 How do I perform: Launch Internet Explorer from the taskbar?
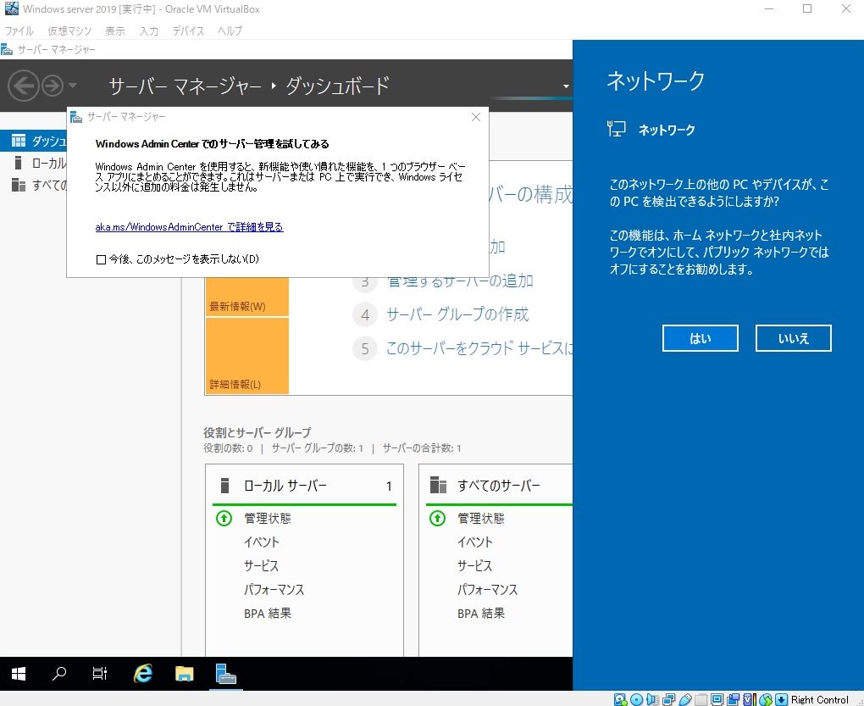pos(143,674)
